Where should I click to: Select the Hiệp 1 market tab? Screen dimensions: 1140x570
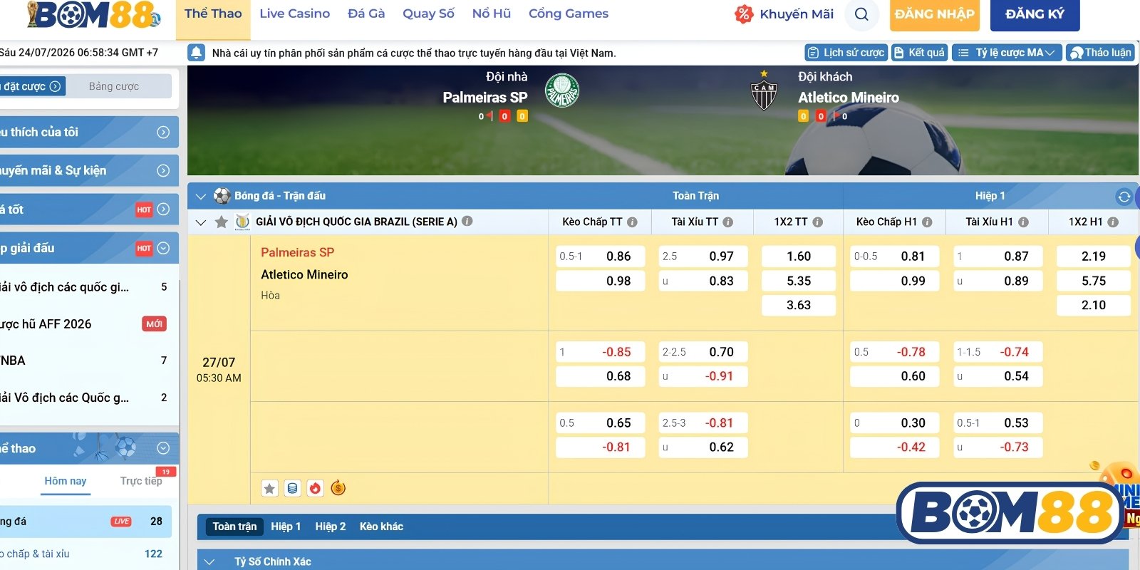286,527
